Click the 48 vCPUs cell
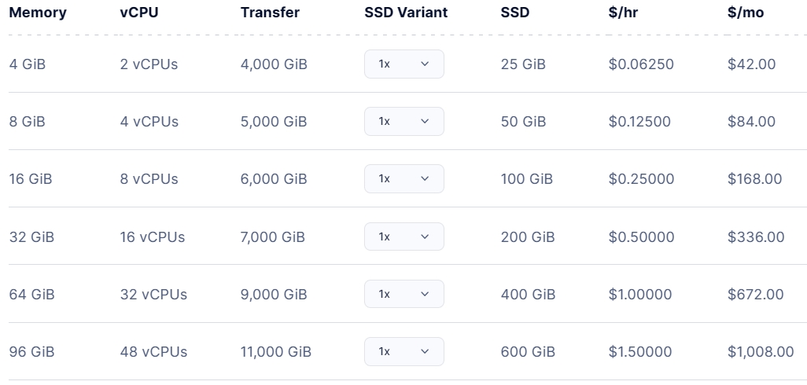 click(x=153, y=352)
